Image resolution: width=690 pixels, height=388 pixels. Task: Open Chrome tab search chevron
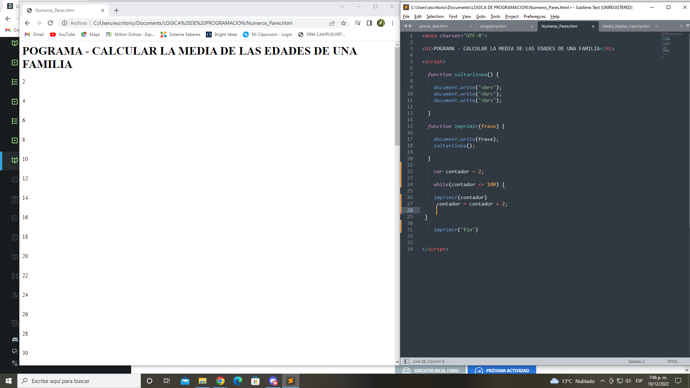pos(342,6)
